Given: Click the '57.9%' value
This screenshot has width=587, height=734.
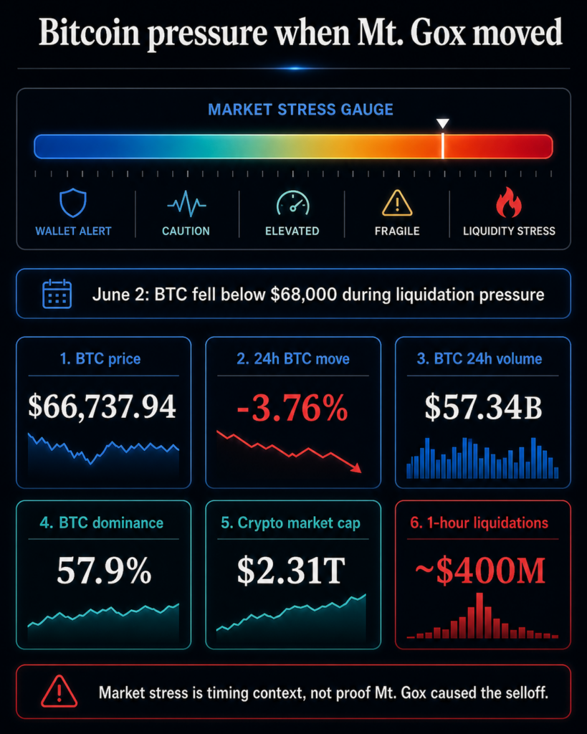Looking at the screenshot, I should click(x=105, y=570).
